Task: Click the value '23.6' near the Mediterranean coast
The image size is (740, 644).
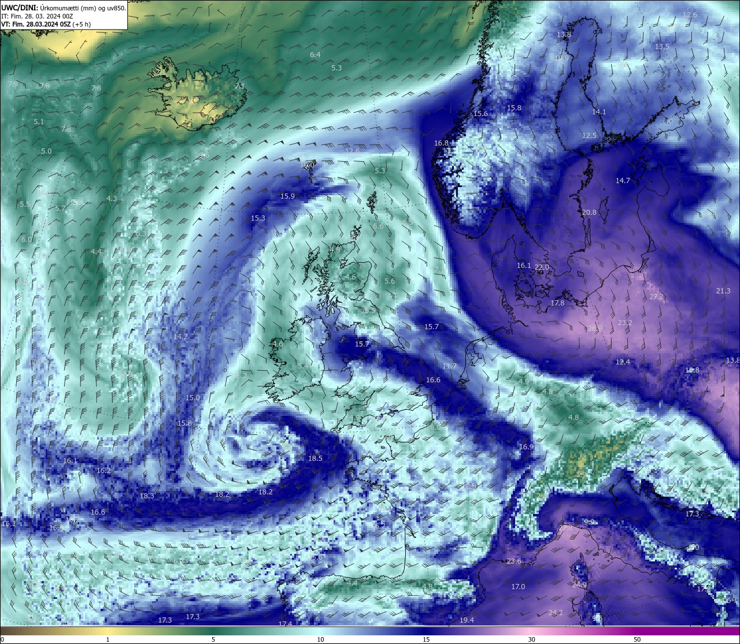Action: click(514, 561)
